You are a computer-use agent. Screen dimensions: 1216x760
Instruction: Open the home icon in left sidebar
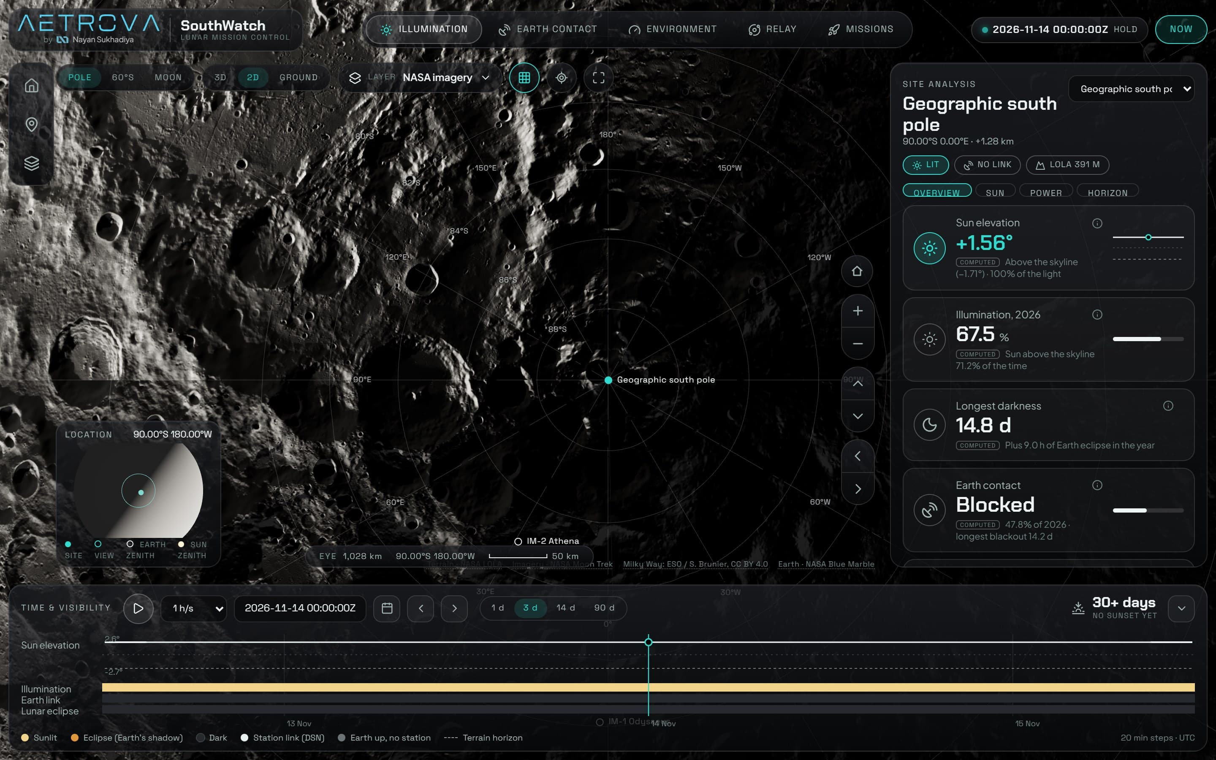pyautogui.click(x=31, y=85)
